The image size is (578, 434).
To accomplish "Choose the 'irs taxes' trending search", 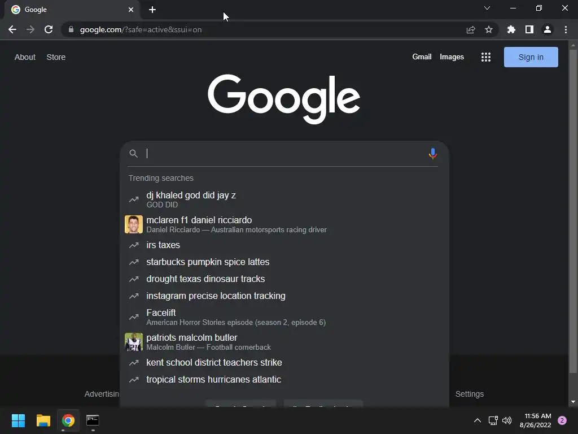I will (x=284, y=245).
